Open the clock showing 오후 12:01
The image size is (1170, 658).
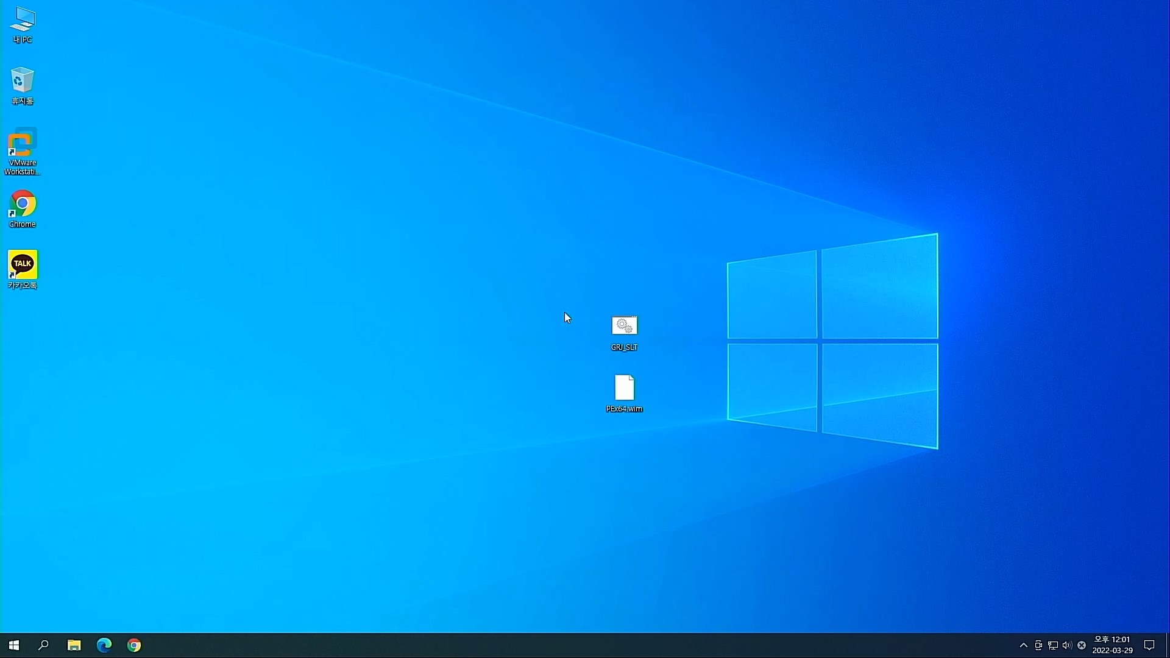tap(1112, 645)
